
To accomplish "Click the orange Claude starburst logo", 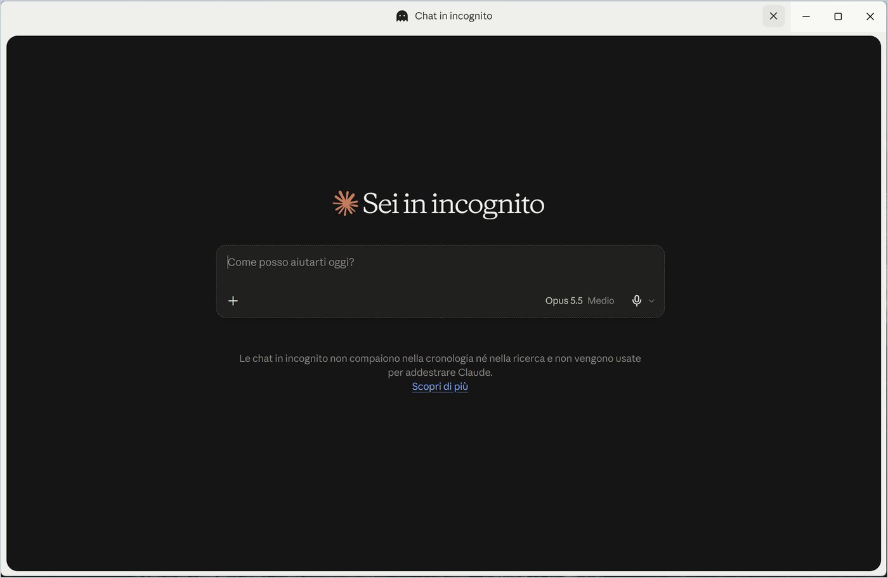I will point(346,203).
